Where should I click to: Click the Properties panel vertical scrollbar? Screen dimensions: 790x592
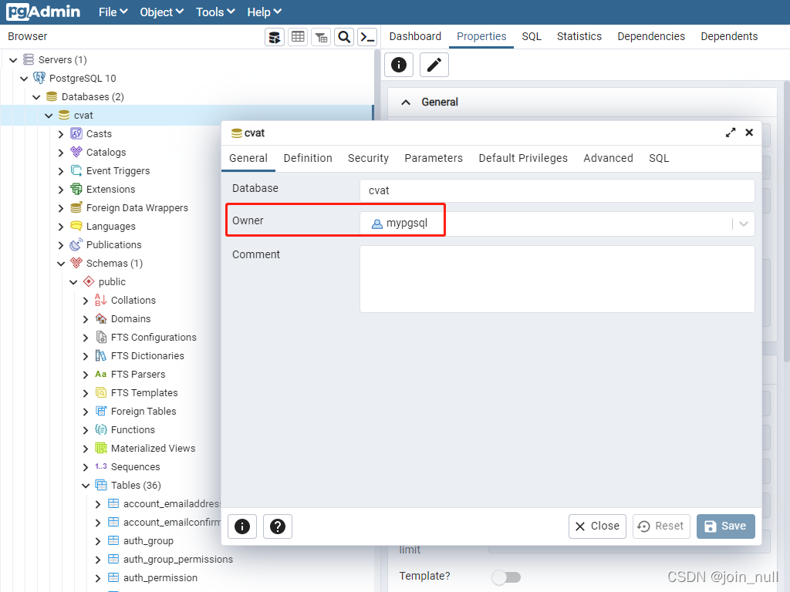[x=786, y=221]
